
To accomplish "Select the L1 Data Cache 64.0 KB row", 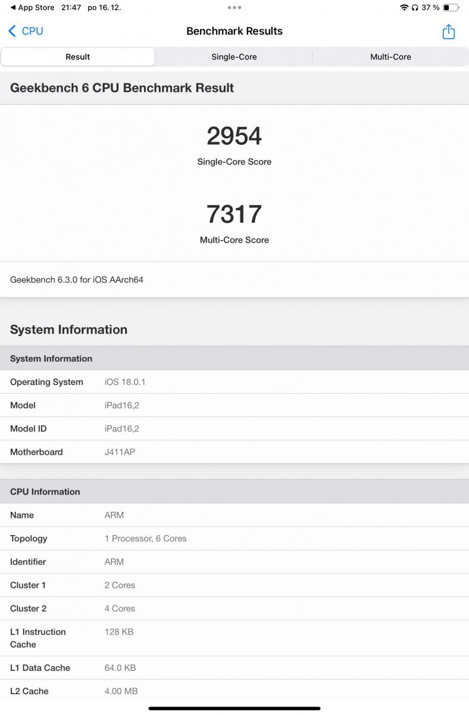I will tap(234, 668).
